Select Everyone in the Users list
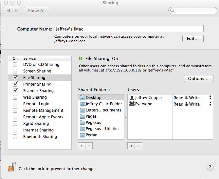Image resolution: width=219 pixels, height=179 pixels. point(150,104)
